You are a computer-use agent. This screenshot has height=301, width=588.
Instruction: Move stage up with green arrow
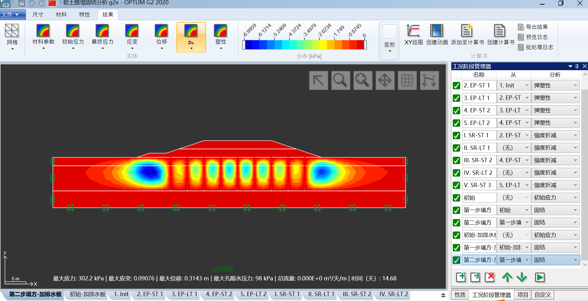(507, 277)
